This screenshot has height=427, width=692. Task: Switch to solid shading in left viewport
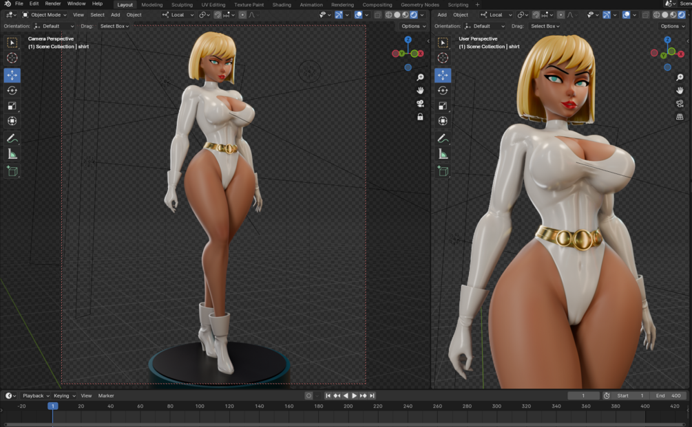397,15
